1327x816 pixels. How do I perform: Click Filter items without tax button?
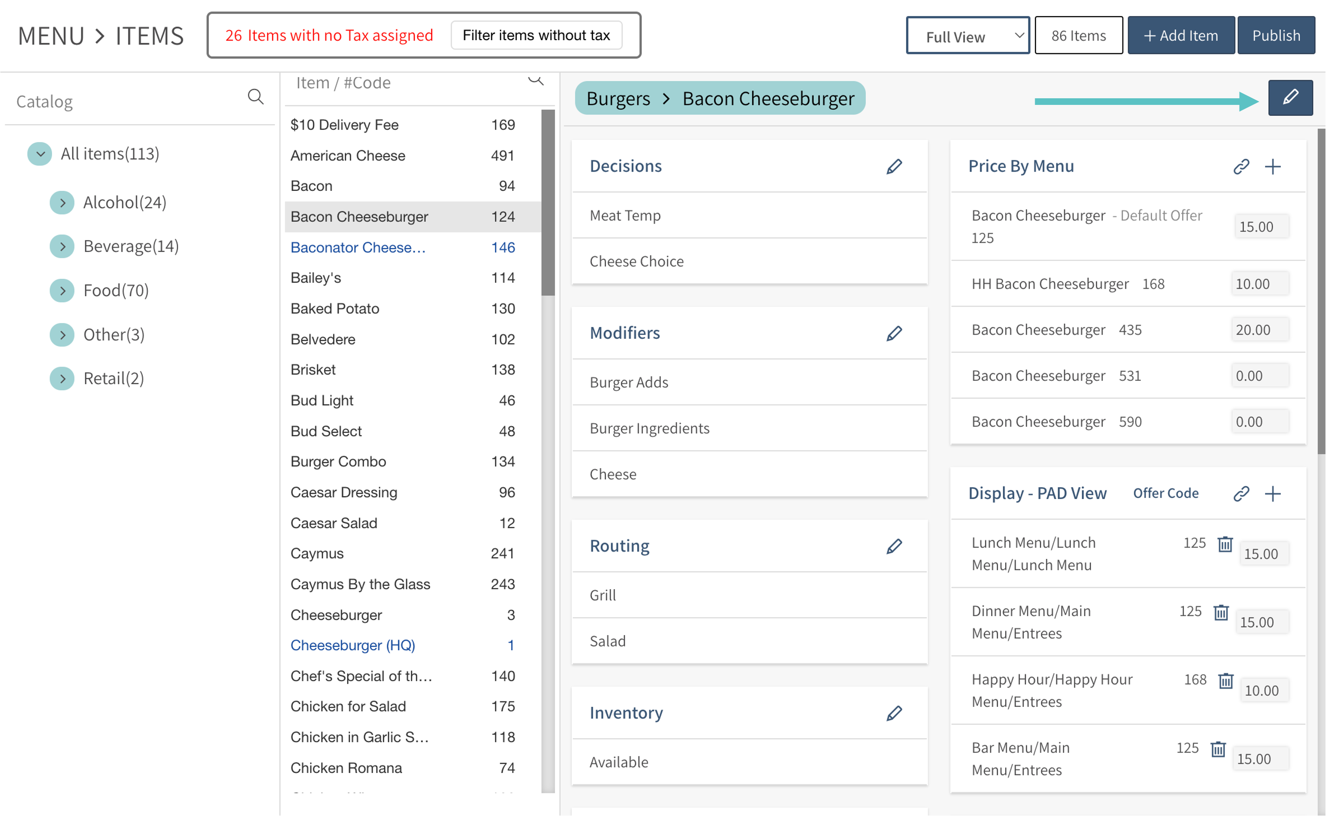[x=536, y=35]
